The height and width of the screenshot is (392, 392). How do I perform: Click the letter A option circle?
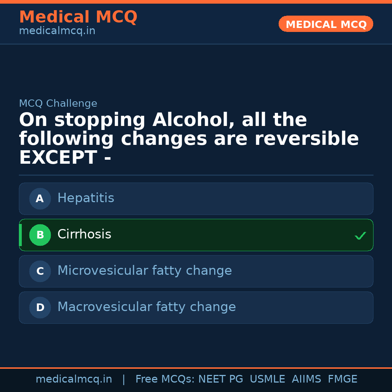pyautogui.click(x=40, y=199)
